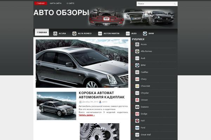Click the admin author link

click(x=105, y=102)
